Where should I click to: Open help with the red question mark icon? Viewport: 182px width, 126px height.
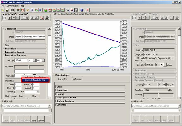(x=88, y=10)
